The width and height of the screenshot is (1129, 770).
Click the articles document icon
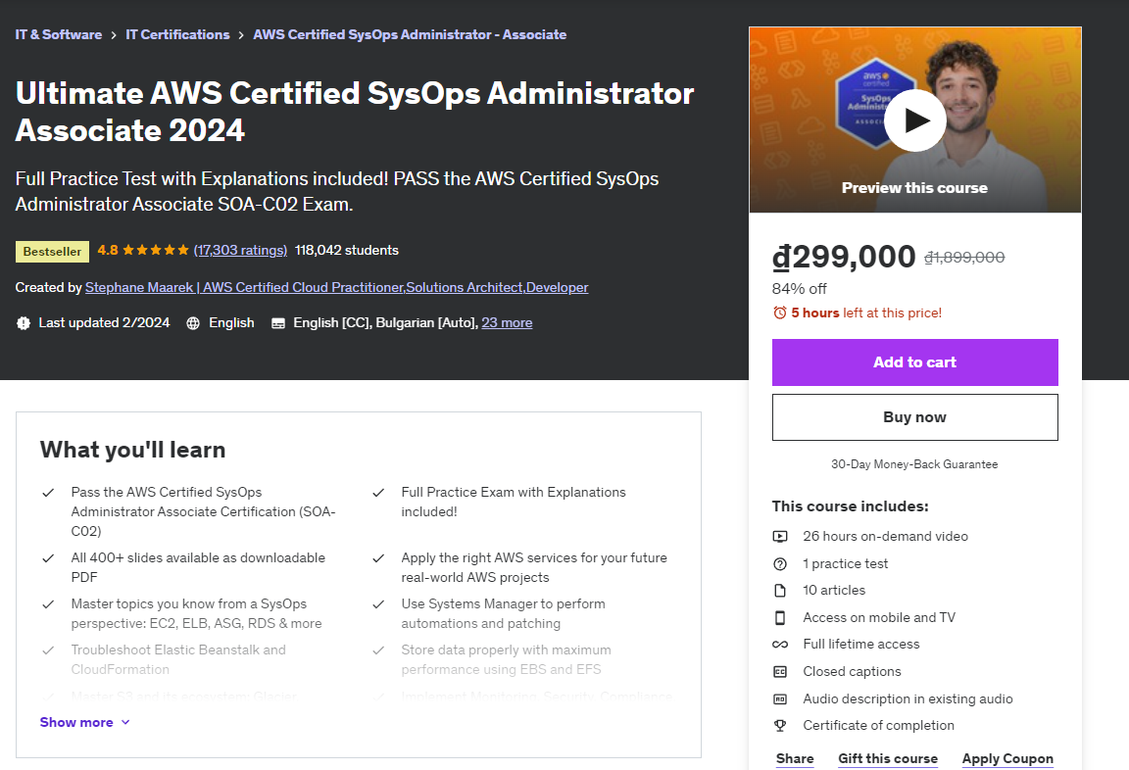coord(779,590)
